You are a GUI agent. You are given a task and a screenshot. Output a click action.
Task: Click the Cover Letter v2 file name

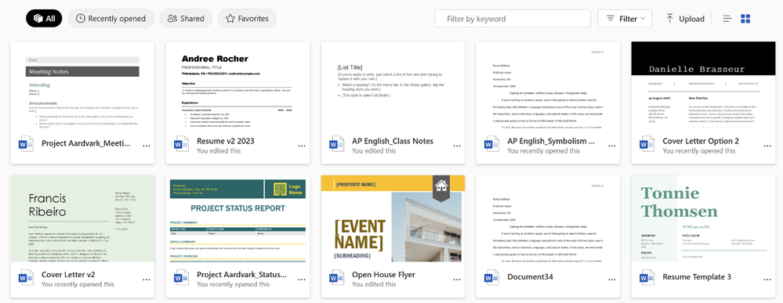[68, 275]
